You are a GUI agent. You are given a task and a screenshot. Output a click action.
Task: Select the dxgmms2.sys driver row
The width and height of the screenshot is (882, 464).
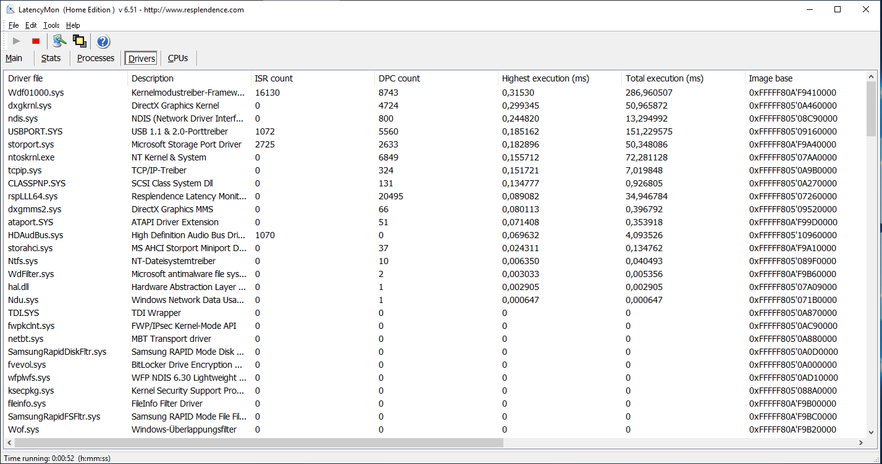pos(435,209)
